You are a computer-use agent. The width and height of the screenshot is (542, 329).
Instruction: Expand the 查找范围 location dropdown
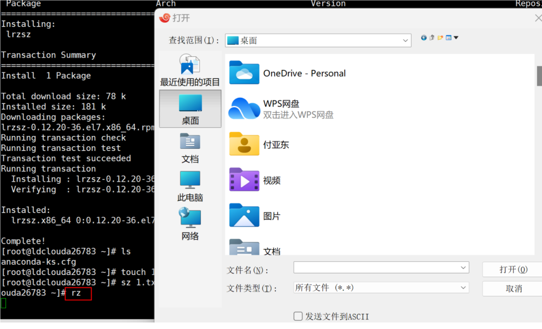[405, 41]
